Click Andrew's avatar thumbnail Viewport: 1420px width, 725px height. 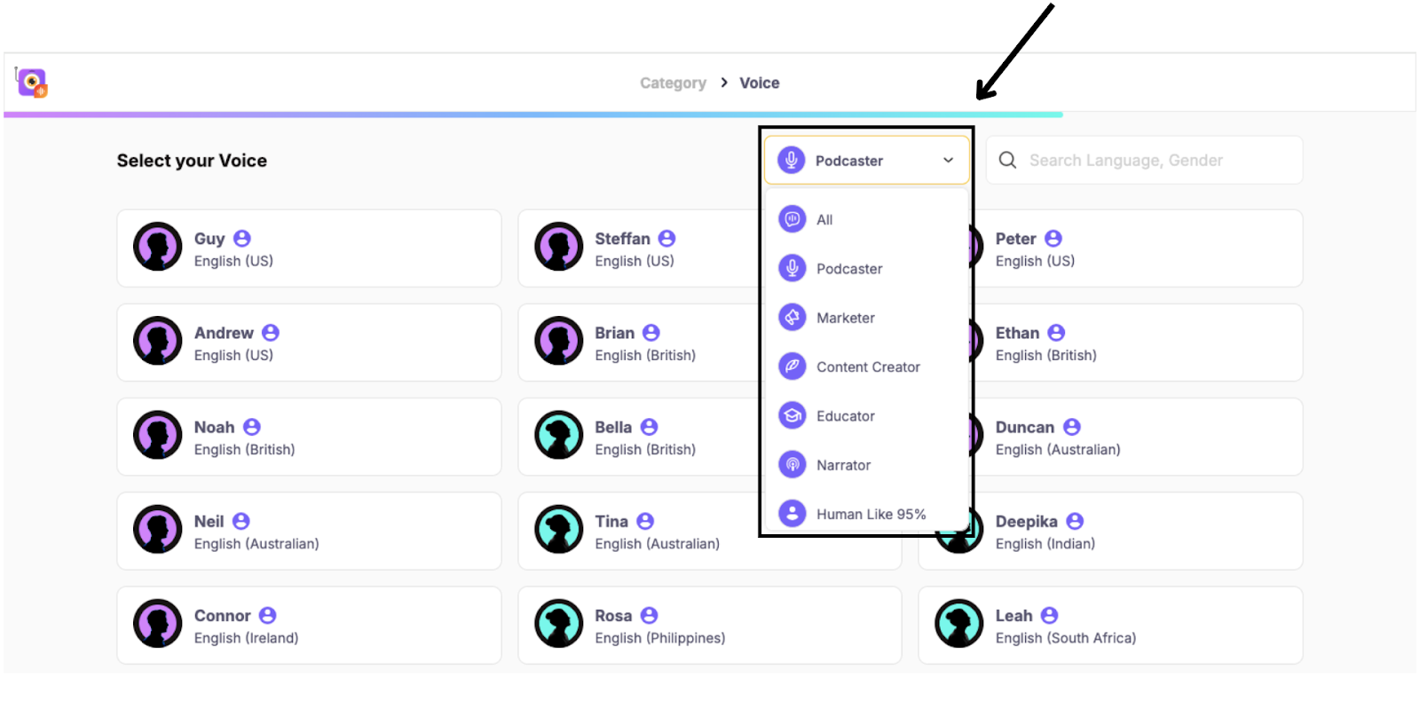[158, 341]
